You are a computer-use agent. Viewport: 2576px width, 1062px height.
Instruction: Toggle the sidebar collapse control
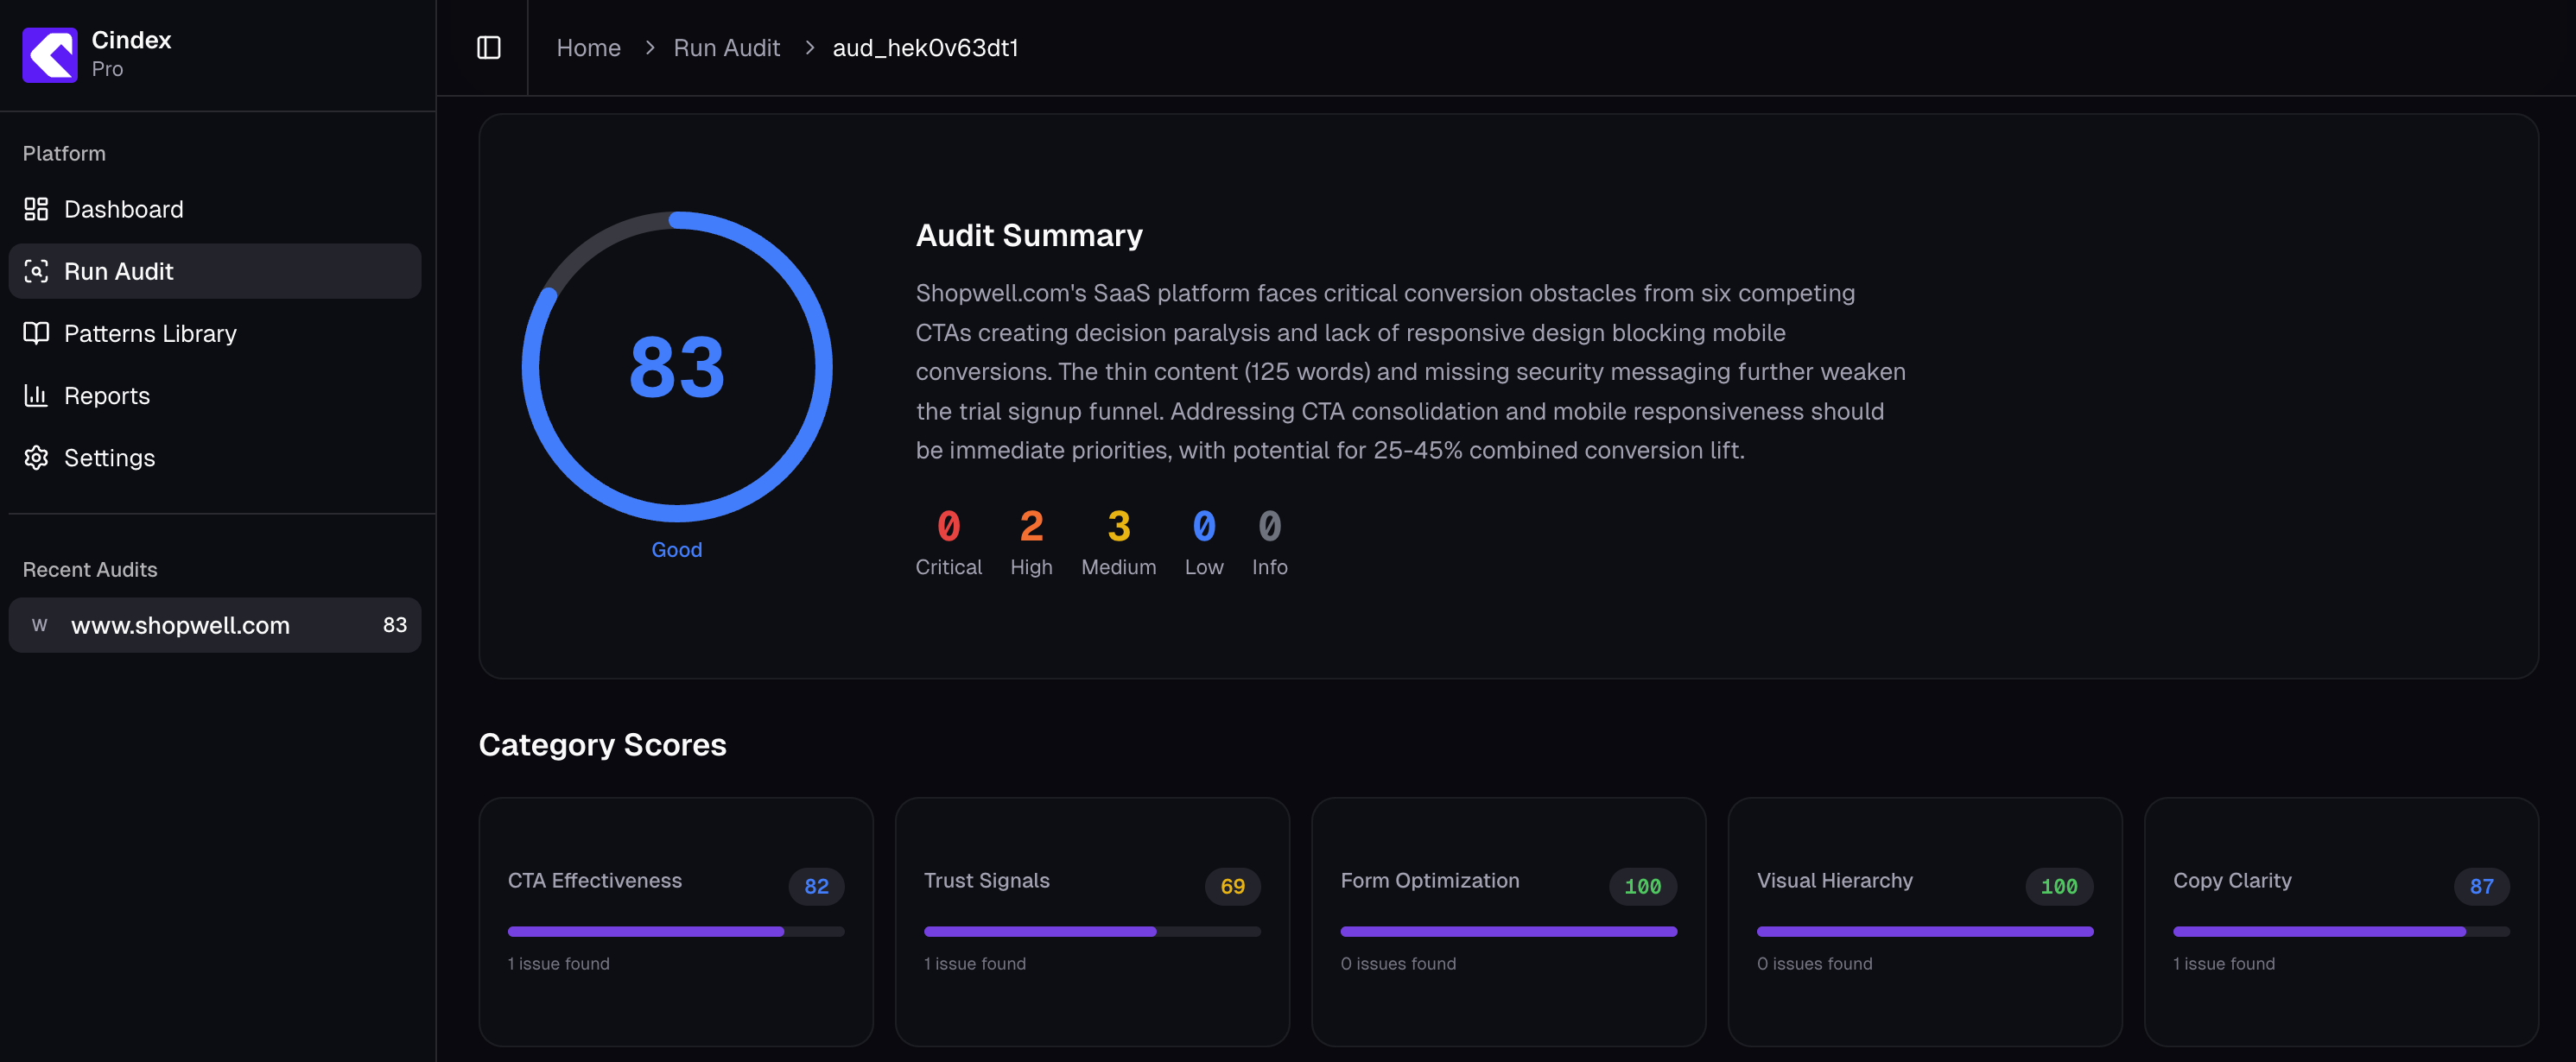tap(489, 47)
